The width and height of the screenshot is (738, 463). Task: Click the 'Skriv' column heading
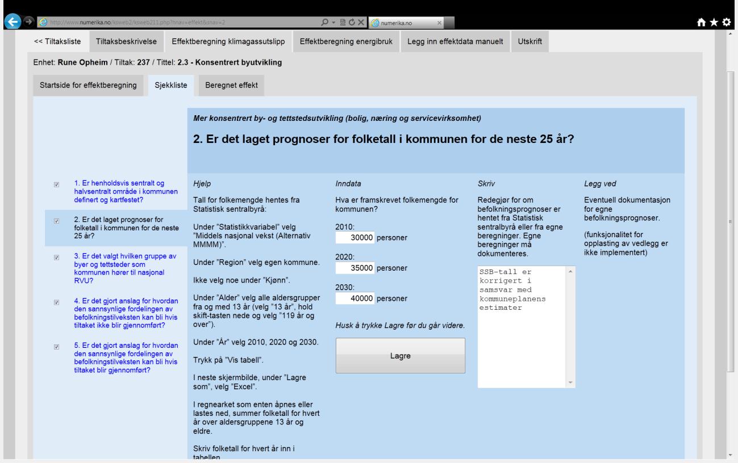[486, 184]
